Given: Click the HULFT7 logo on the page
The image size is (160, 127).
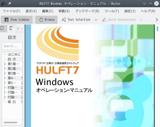Looking at the screenshot, I should coord(58,70).
